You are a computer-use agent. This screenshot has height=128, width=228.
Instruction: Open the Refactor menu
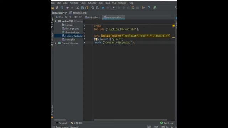(x=92, y=3)
